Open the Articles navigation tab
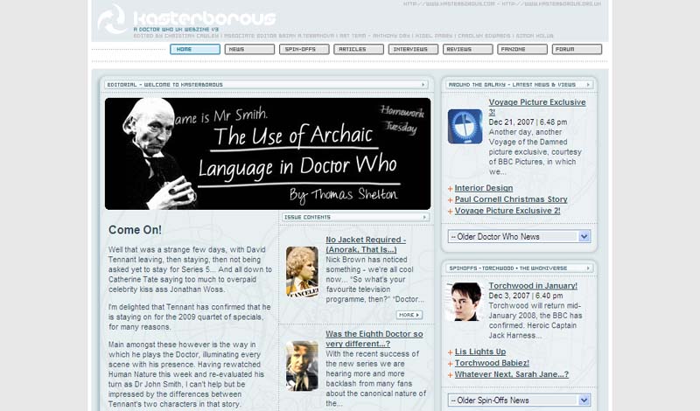The height and width of the screenshot is (411, 700). [359, 49]
